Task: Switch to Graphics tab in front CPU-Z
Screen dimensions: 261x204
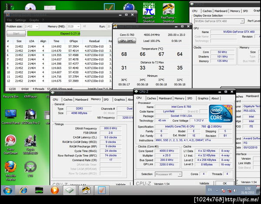Action: [x=203, y=98]
